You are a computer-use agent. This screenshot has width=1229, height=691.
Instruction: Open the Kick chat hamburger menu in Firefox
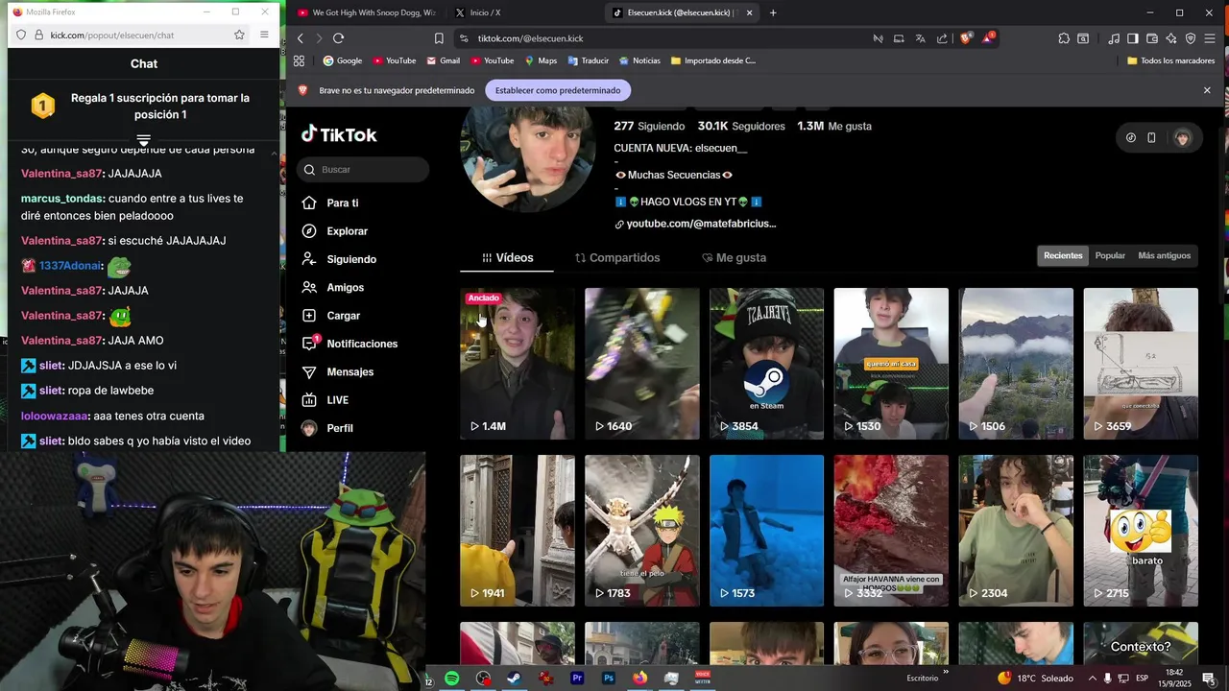click(x=264, y=35)
